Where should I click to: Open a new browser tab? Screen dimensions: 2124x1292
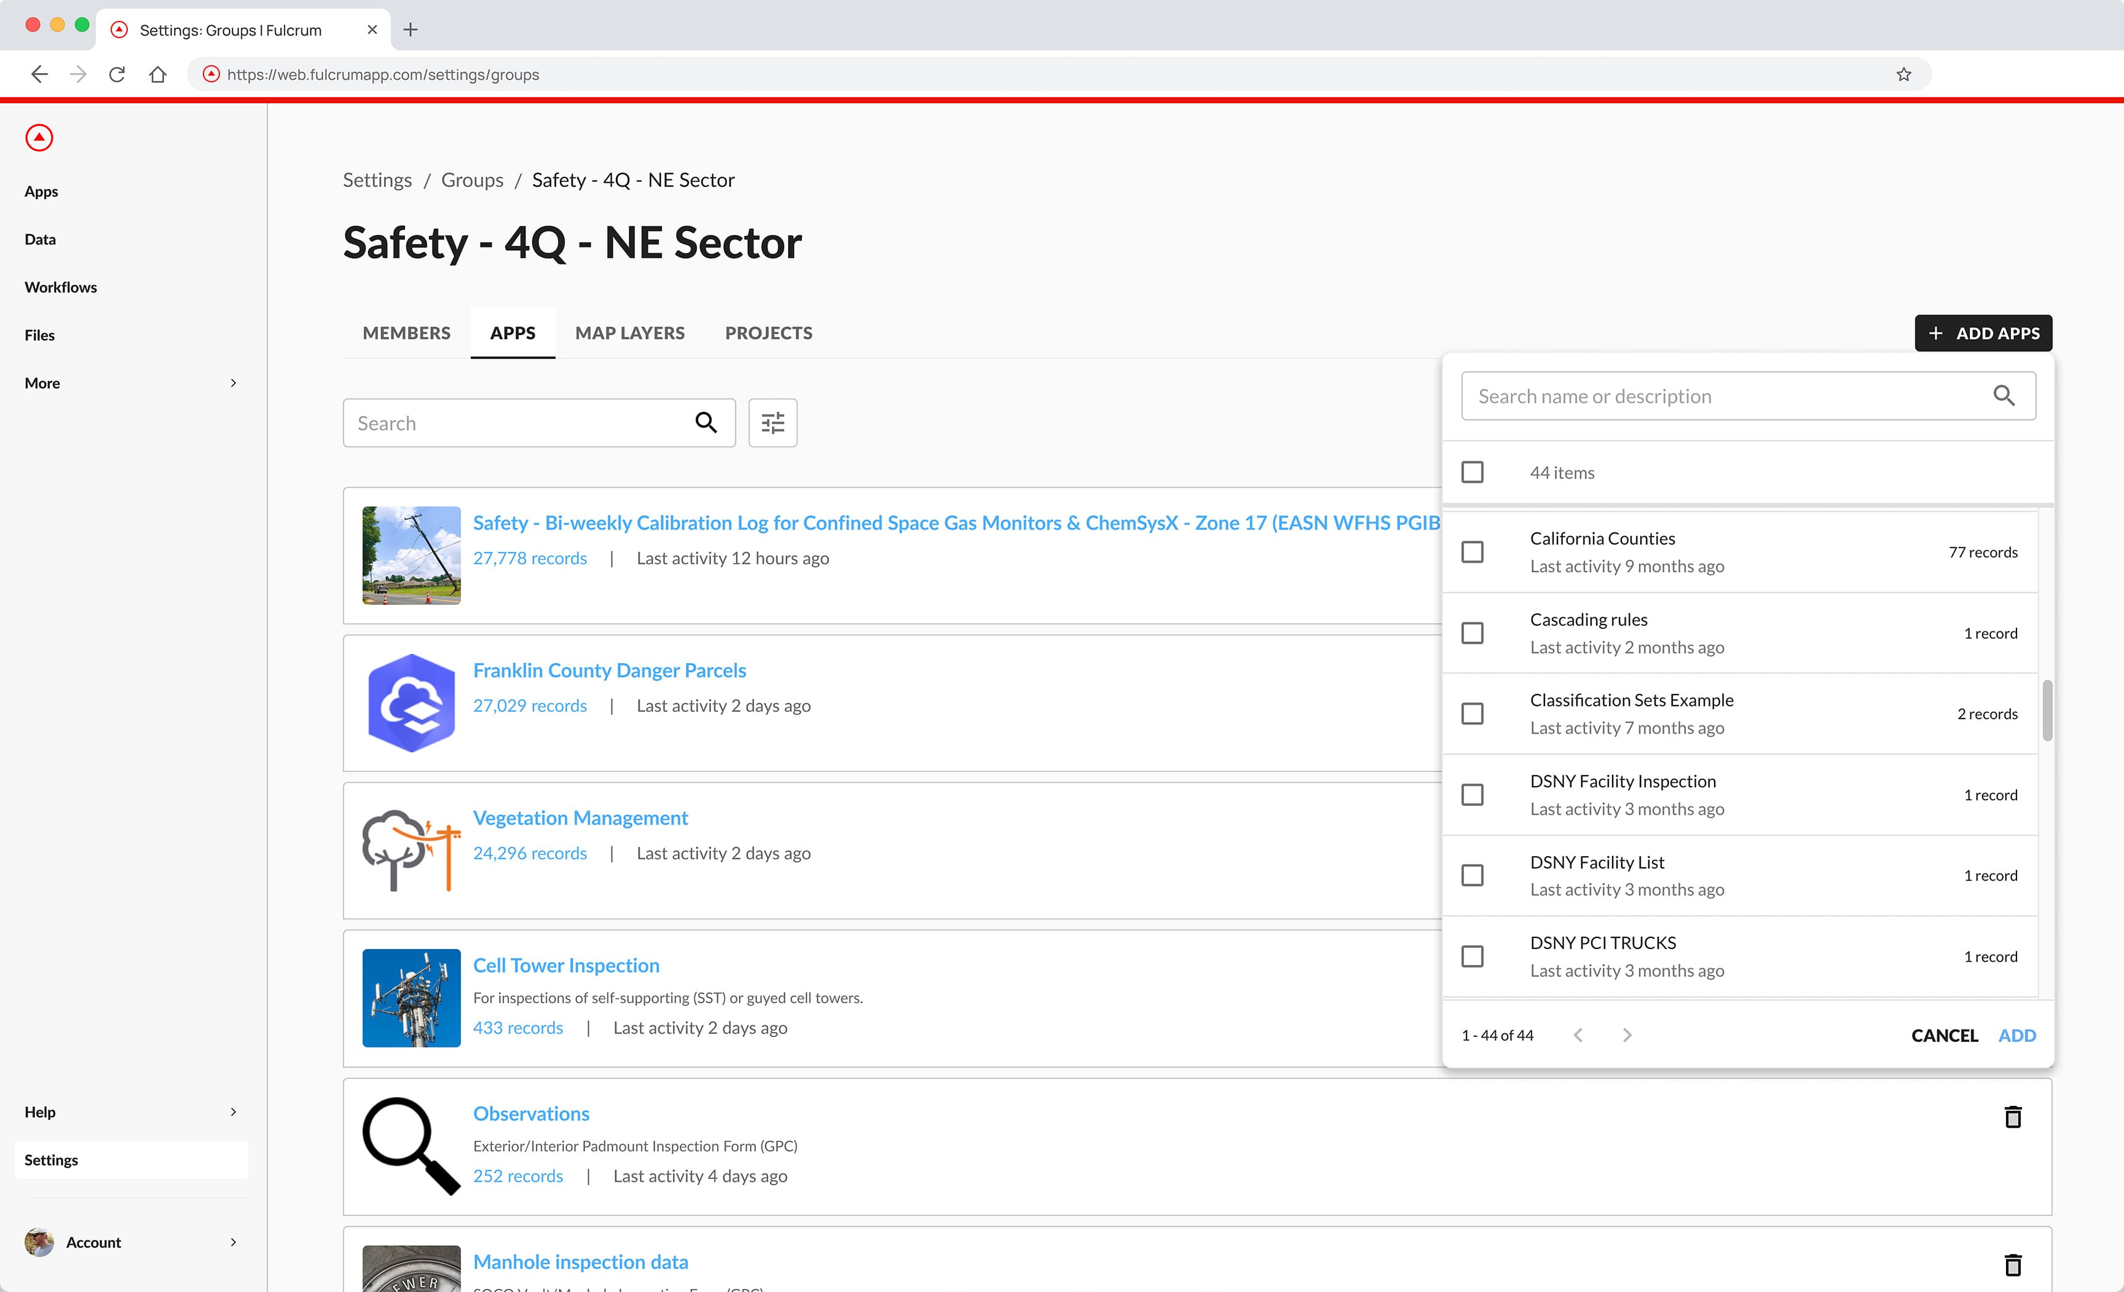point(411,30)
